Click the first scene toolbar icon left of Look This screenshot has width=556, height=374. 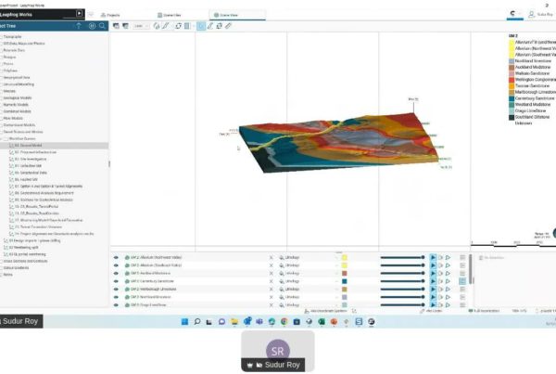coord(116,26)
